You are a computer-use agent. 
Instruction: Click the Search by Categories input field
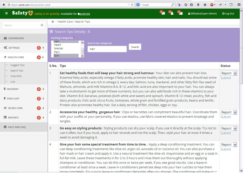click(107, 49)
